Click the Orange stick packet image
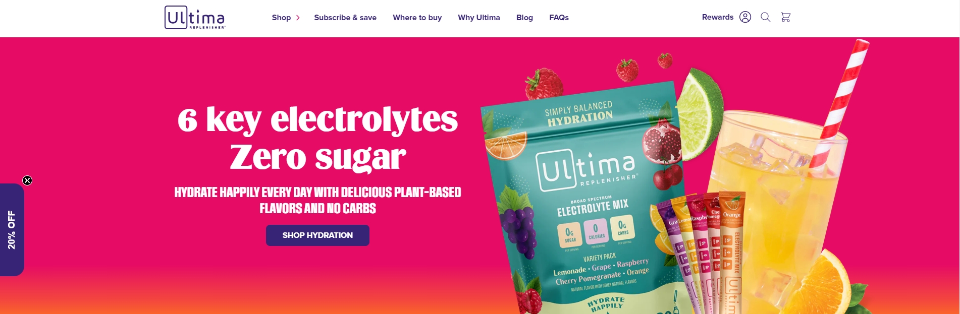Image resolution: width=960 pixels, height=314 pixels. (x=731, y=252)
